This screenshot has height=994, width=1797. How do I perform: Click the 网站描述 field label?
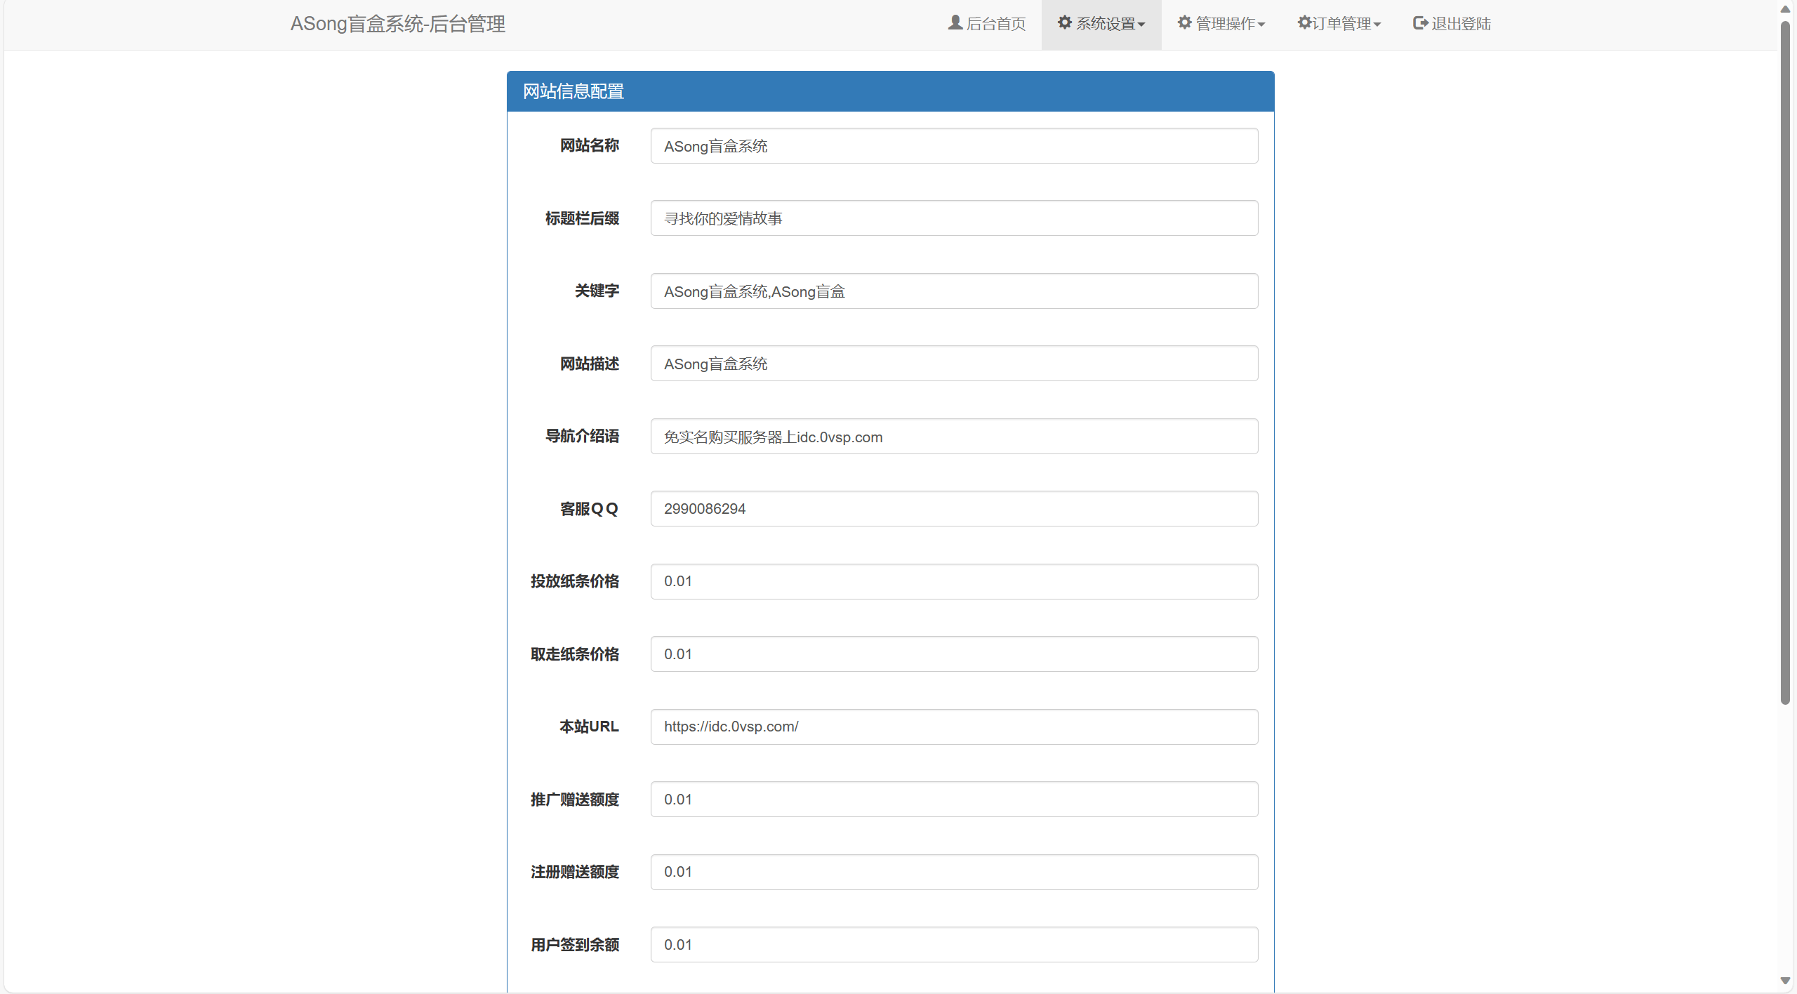590,364
